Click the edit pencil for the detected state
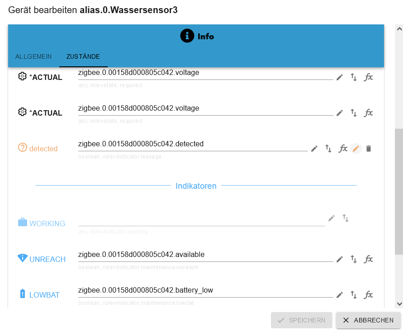This screenshot has width=403, height=331. 314,149
